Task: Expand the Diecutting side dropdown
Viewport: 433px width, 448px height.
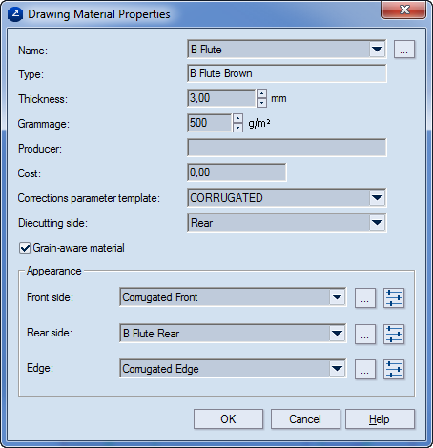Action: [x=377, y=222]
